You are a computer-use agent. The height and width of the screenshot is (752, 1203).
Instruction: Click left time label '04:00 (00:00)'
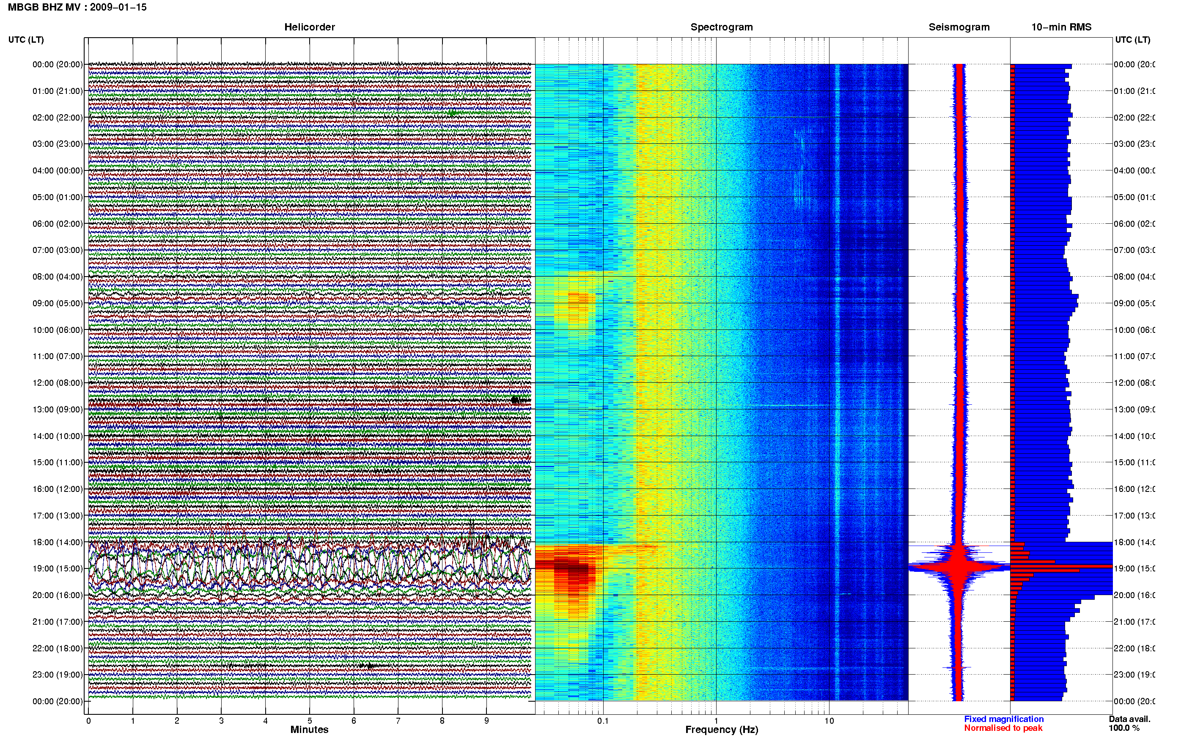pos(58,170)
